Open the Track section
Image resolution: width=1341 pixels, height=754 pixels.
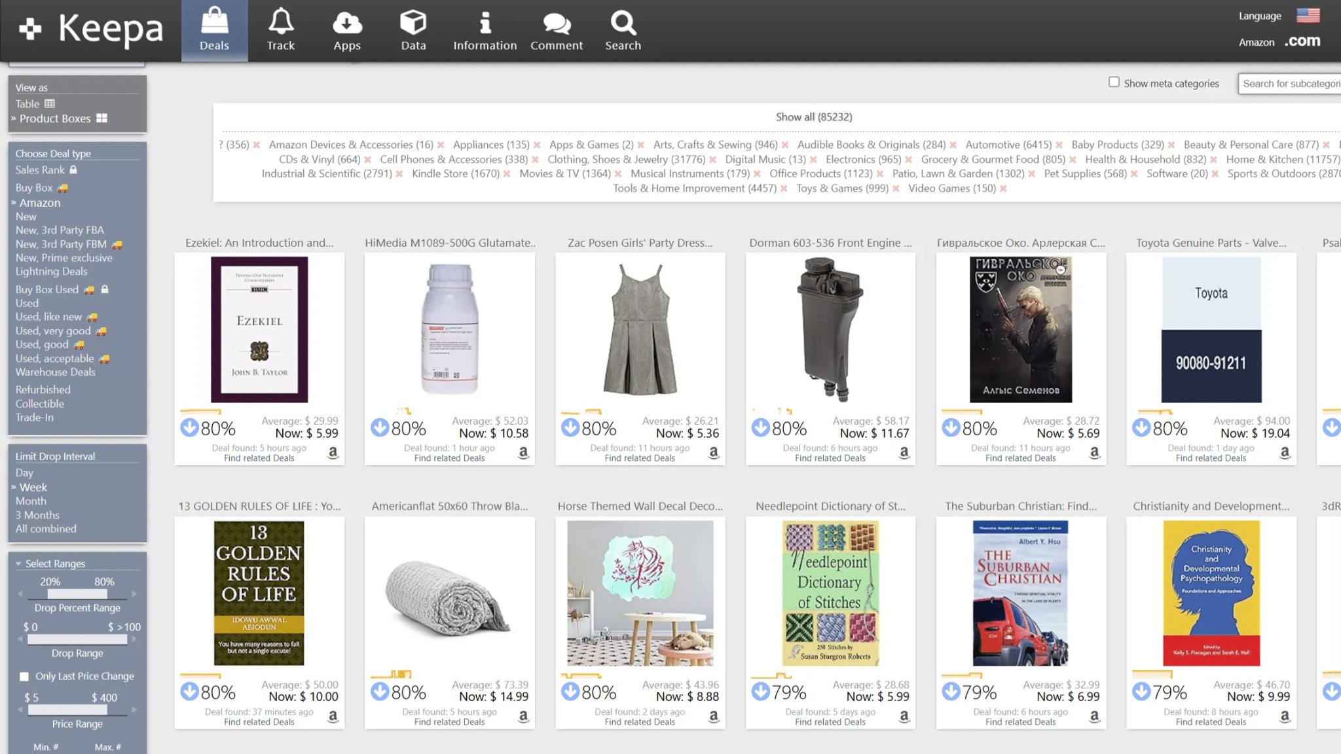coord(281,29)
